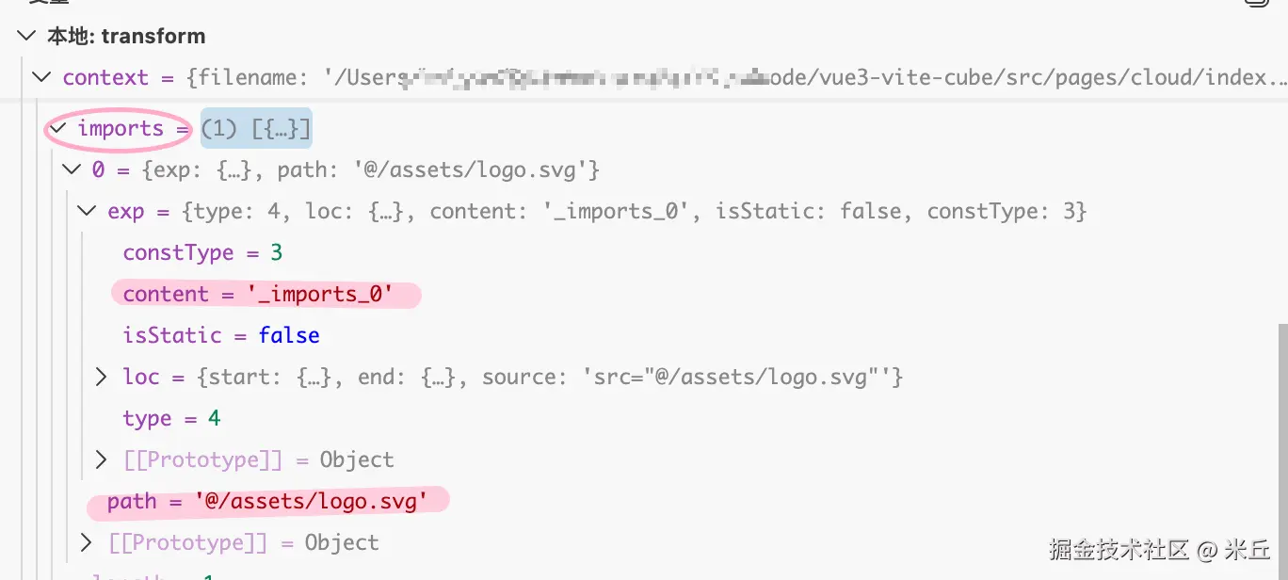Collapse the 本地: transform scope
1288x580 pixels.
26,36
